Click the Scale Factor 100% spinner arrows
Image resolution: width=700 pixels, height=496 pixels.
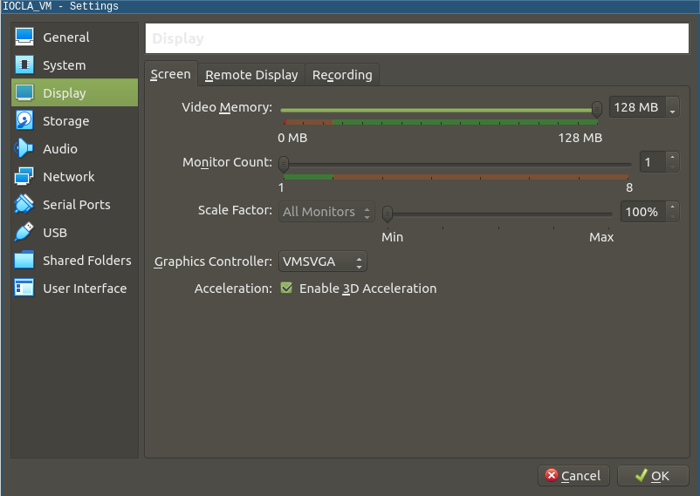[x=671, y=212]
